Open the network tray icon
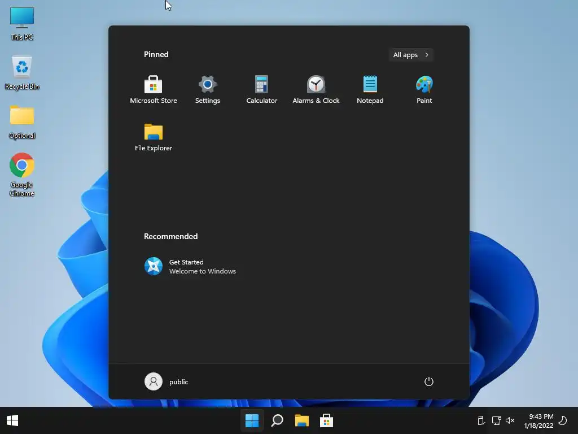This screenshot has width=578, height=434. pos(496,420)
